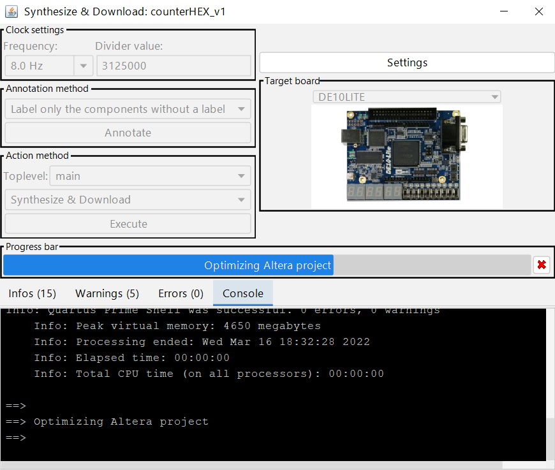Minimize the Synthesize & Download window
This screenshot has height=470, width=555.
(x=504, y=11)
